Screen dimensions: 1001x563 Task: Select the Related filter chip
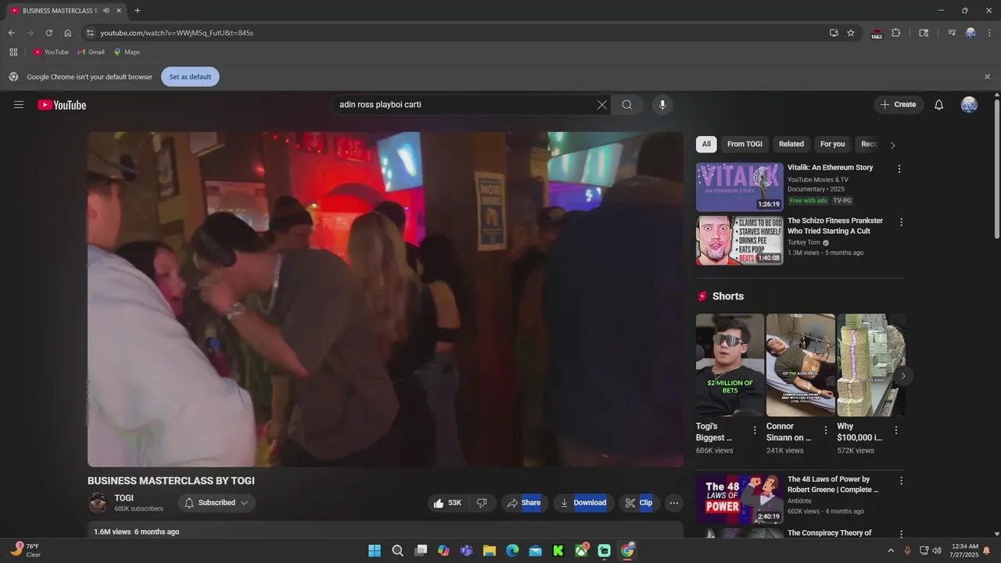[791, 145]
